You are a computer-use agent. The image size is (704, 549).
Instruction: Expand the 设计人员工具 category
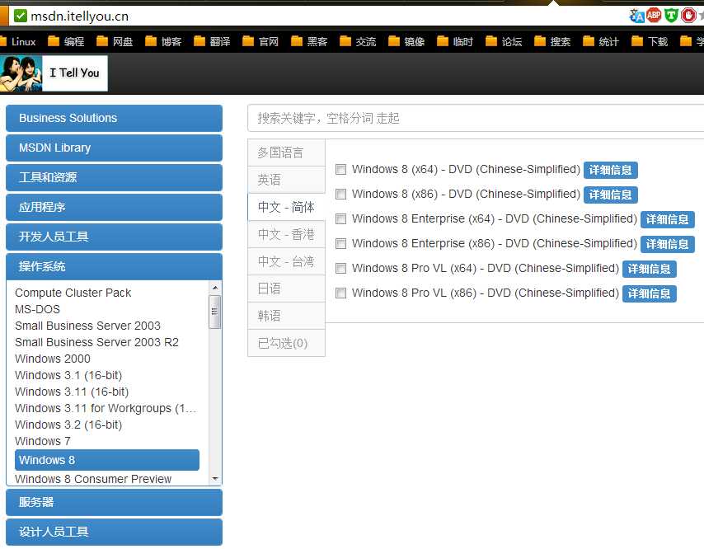[x=114, y=532]
